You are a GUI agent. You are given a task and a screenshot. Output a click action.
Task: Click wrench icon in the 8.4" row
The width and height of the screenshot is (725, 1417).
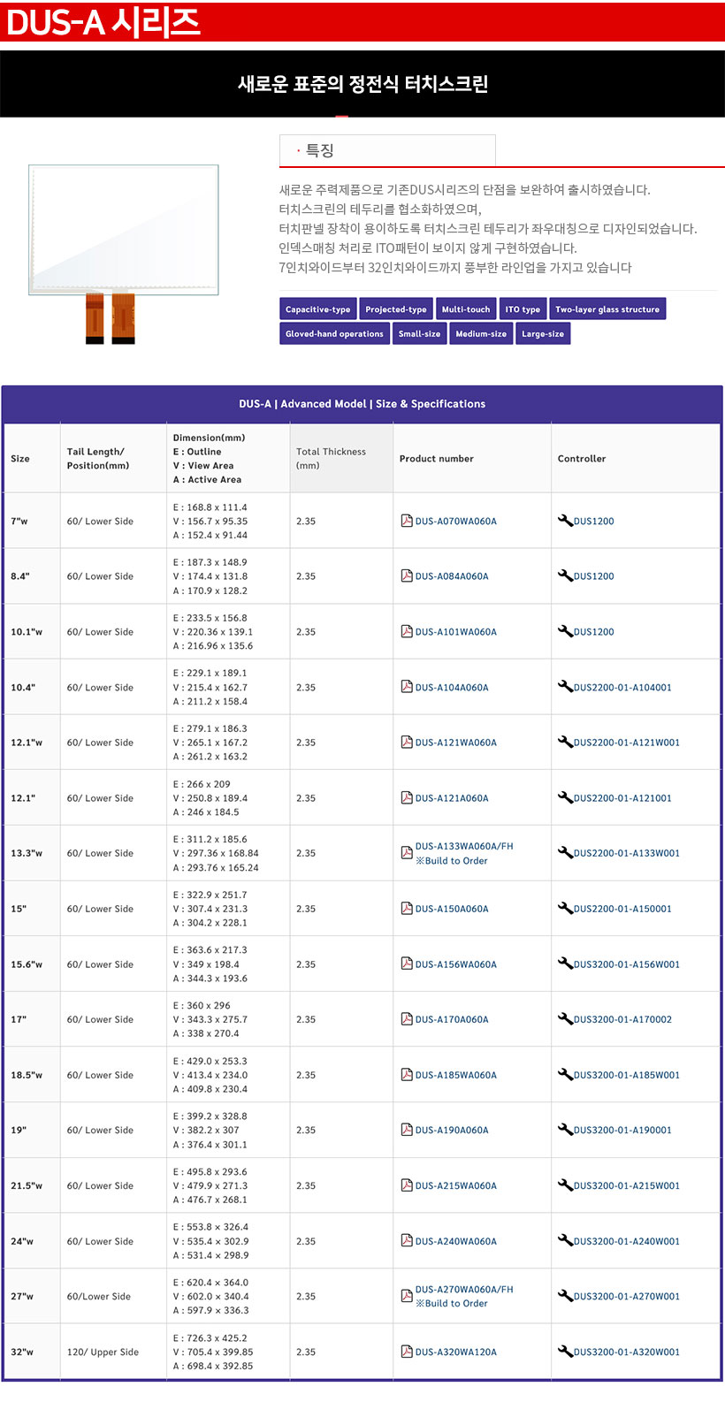pos(565,576)
